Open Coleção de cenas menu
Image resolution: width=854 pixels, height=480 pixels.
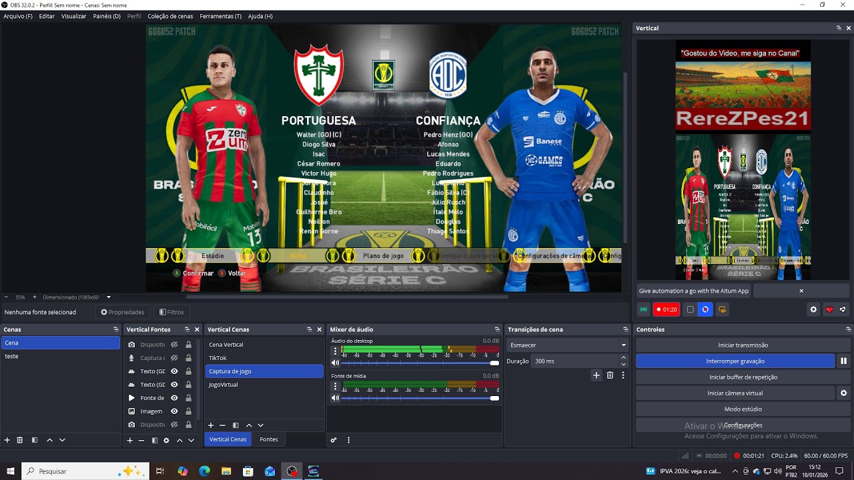coord(170,16)
